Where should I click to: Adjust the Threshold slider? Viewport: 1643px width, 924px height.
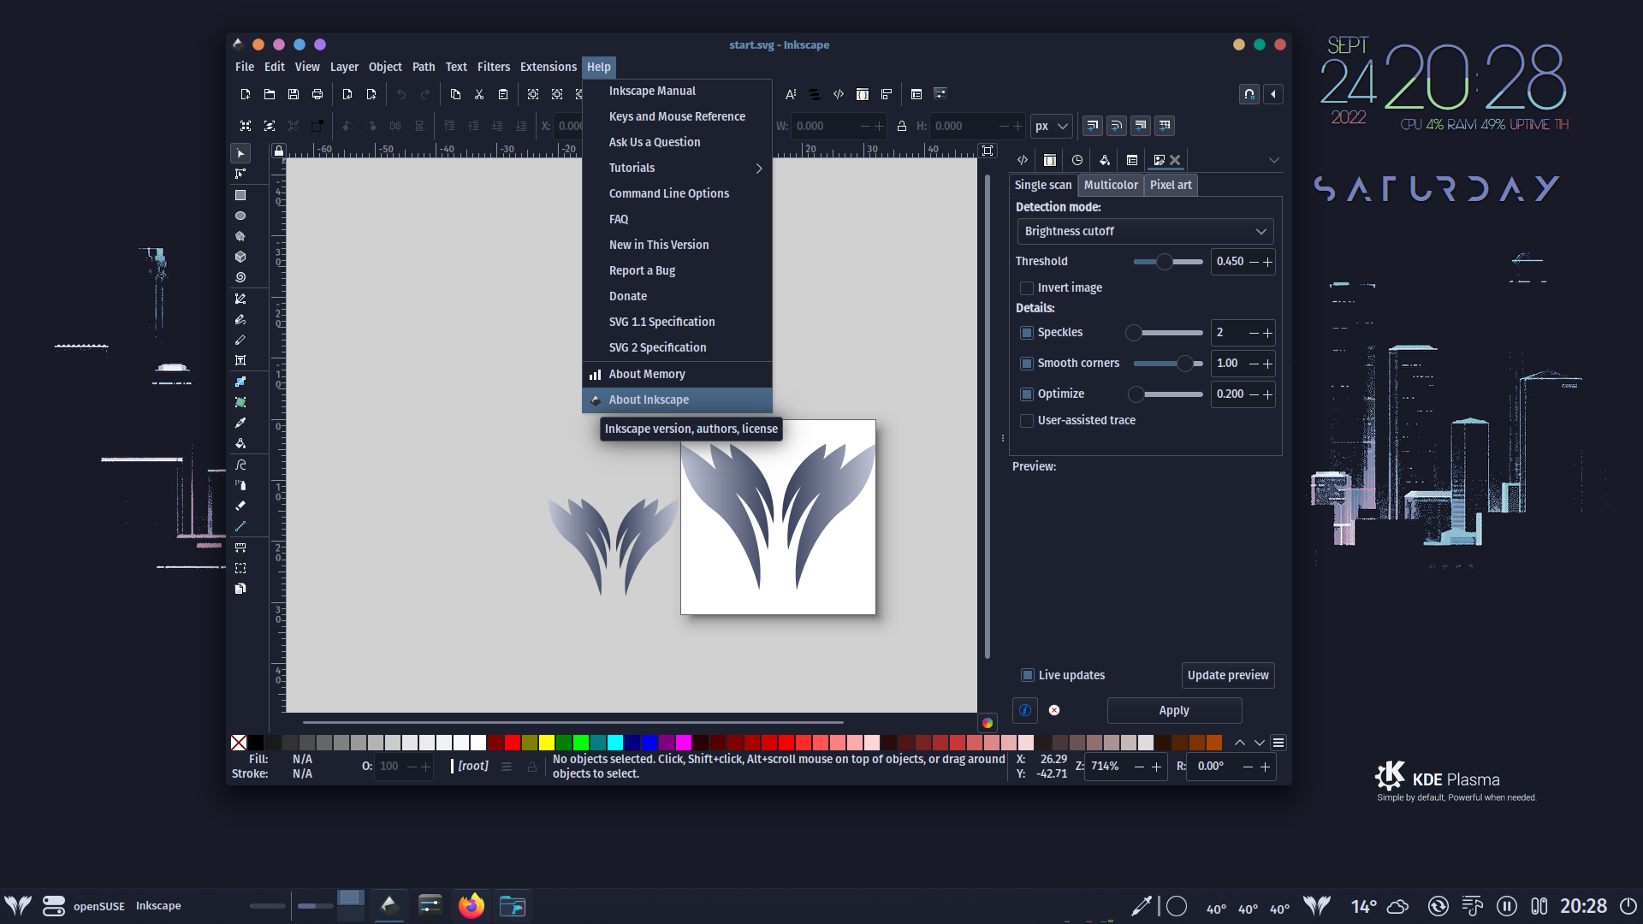point(1167,262)
